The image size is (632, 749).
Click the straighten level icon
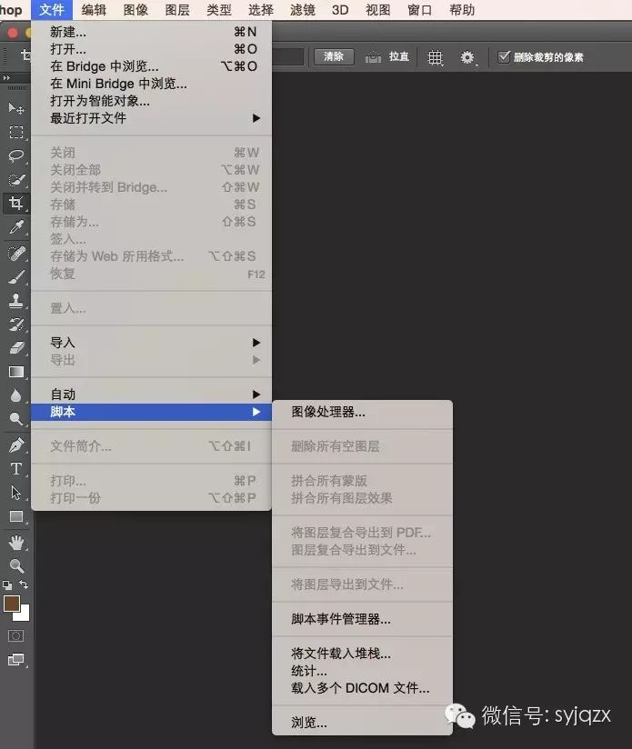click(373, 58)
